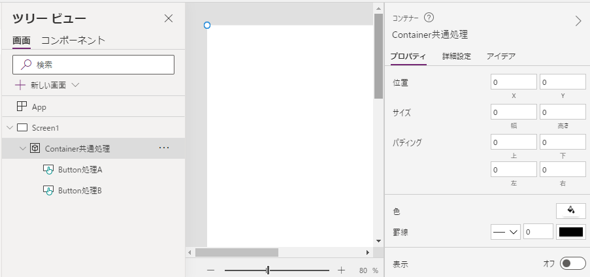Image resolution: width=590 pixels, height=277 pixels.
Task: Select Container共通処理 in the tree
Action: pyautogui.click(x=93, y=148)
